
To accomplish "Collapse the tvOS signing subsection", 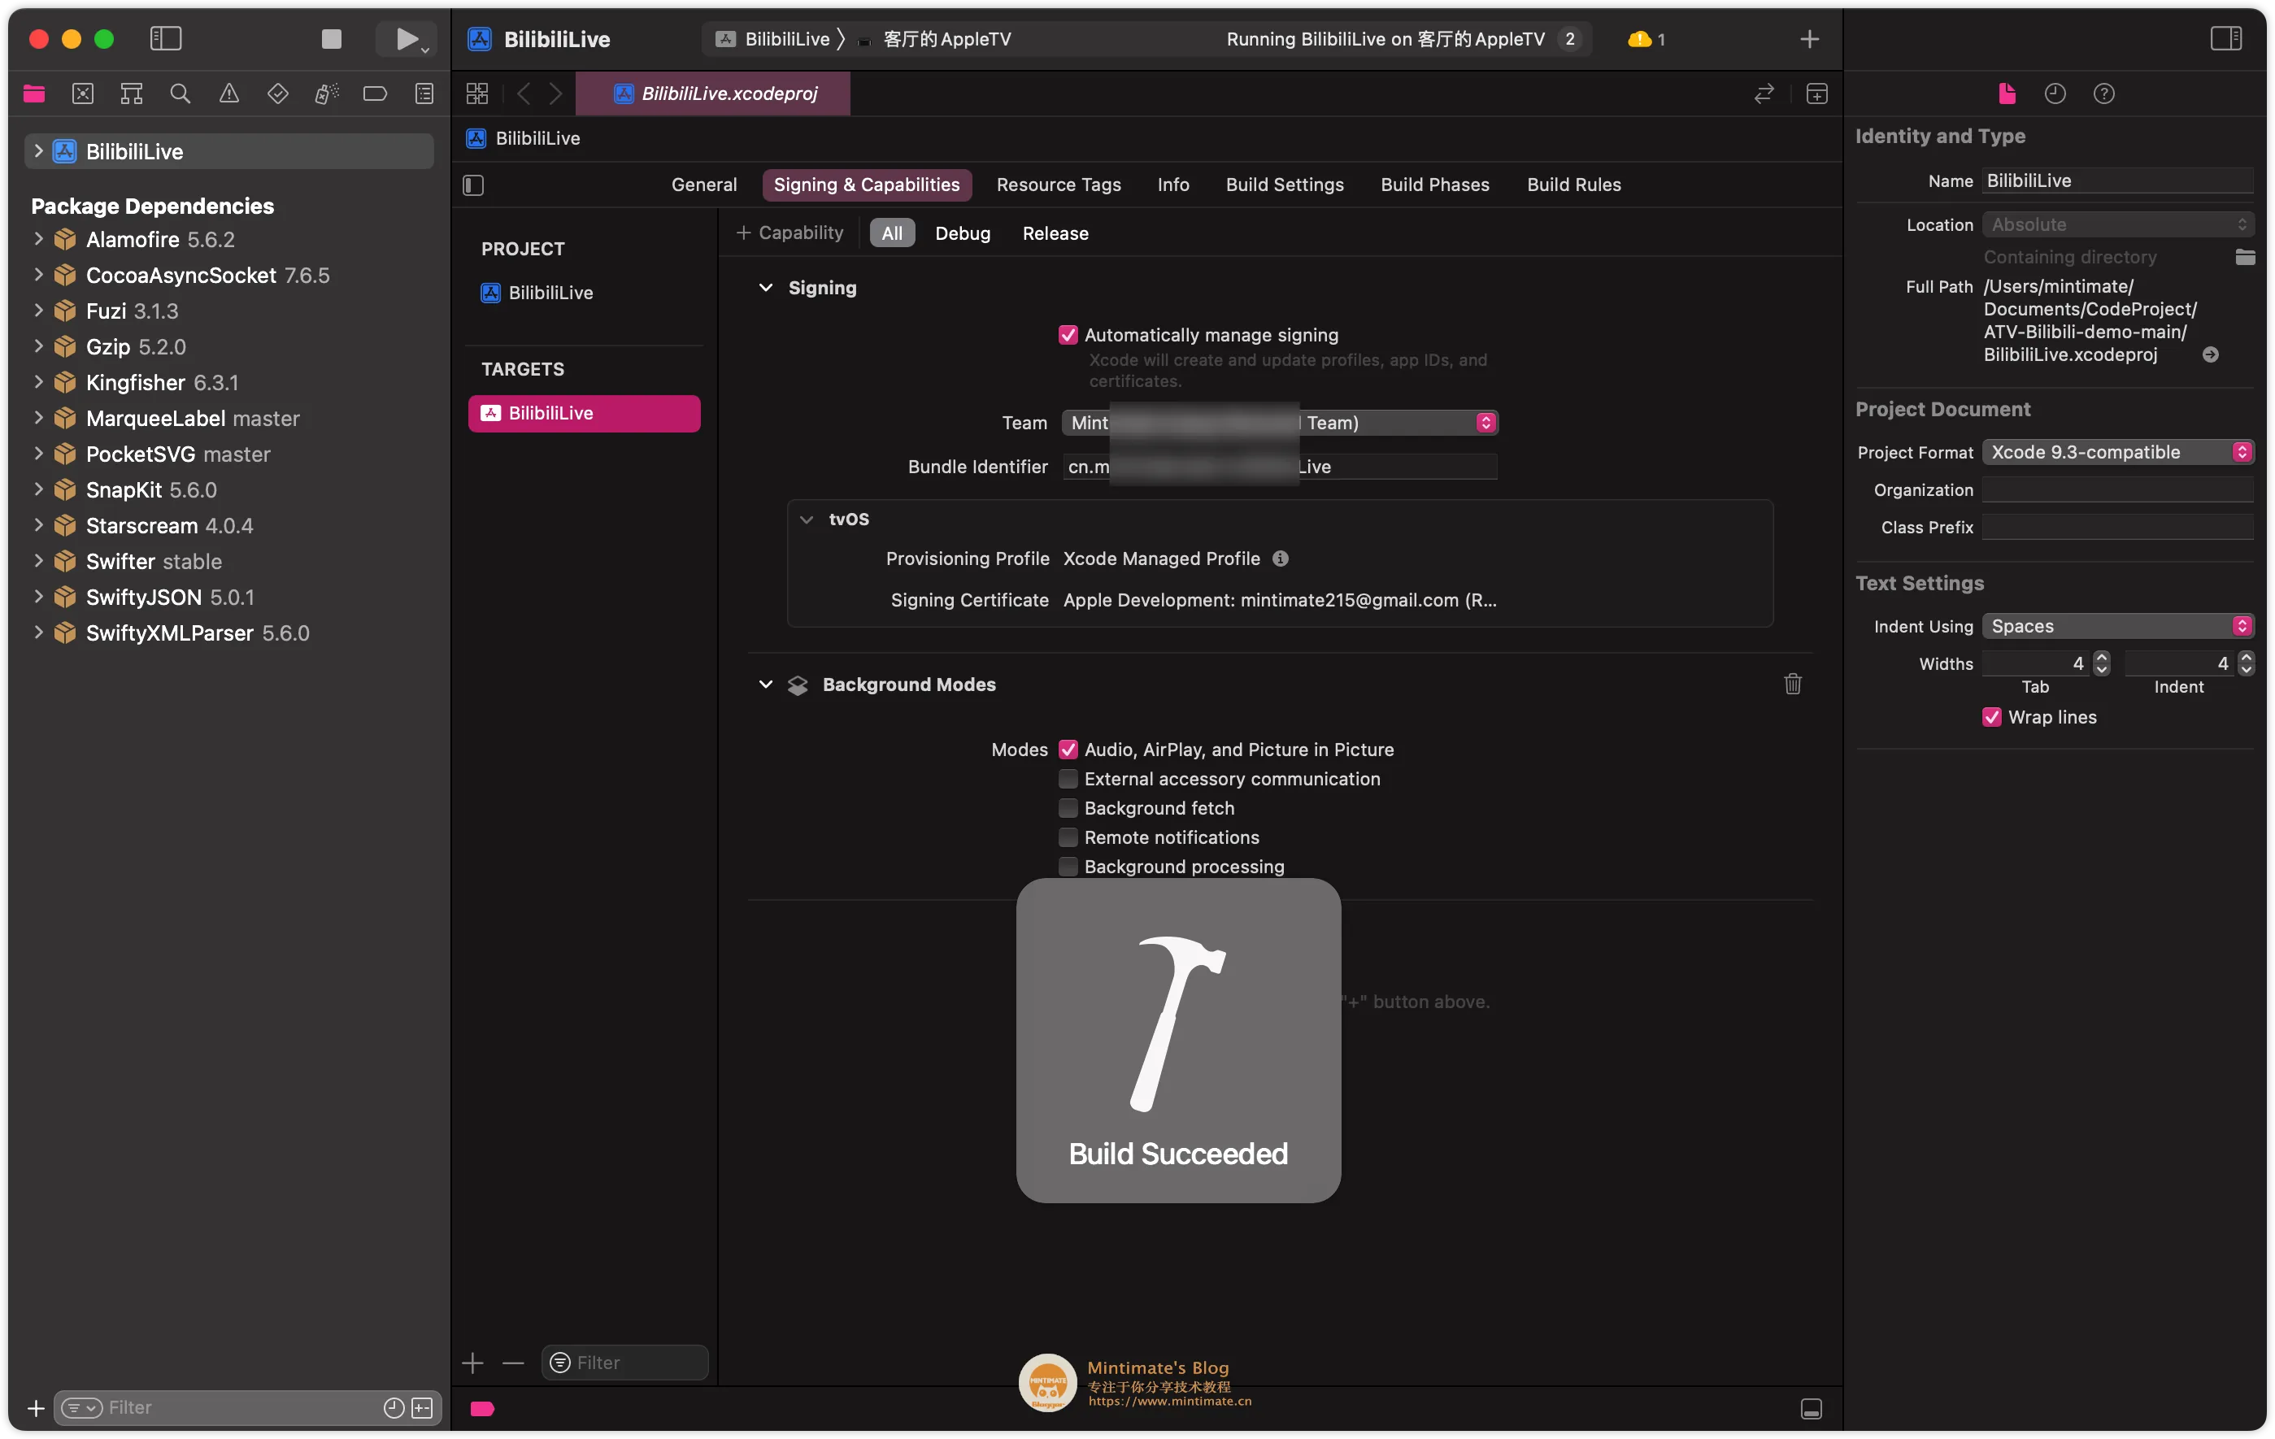I will tap(806, 519).
